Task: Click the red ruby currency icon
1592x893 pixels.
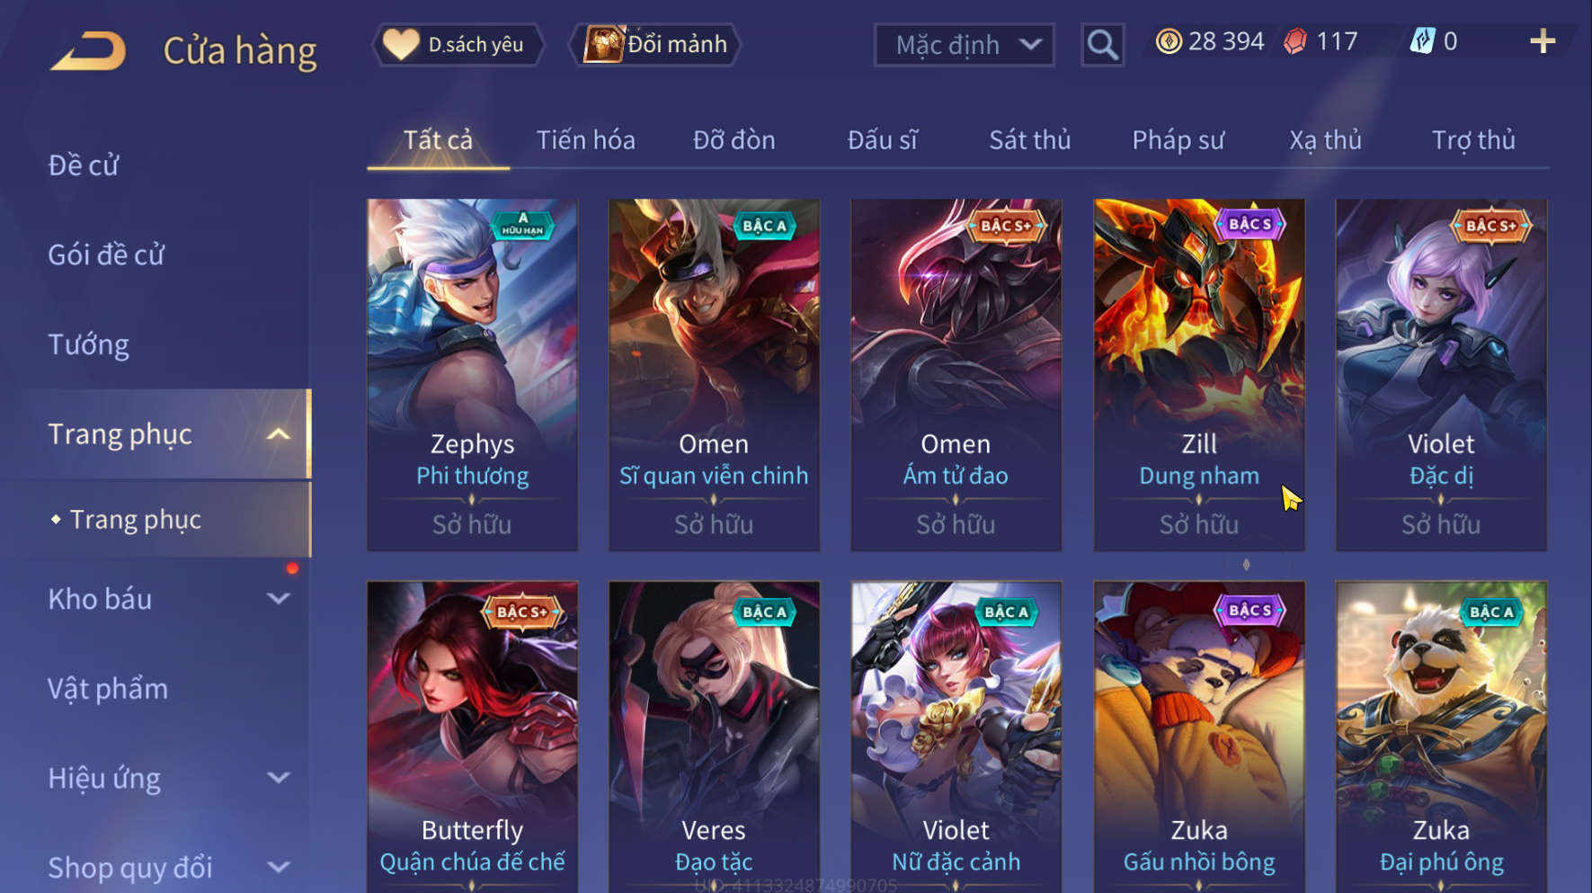Action: (x=1295, y=41)
